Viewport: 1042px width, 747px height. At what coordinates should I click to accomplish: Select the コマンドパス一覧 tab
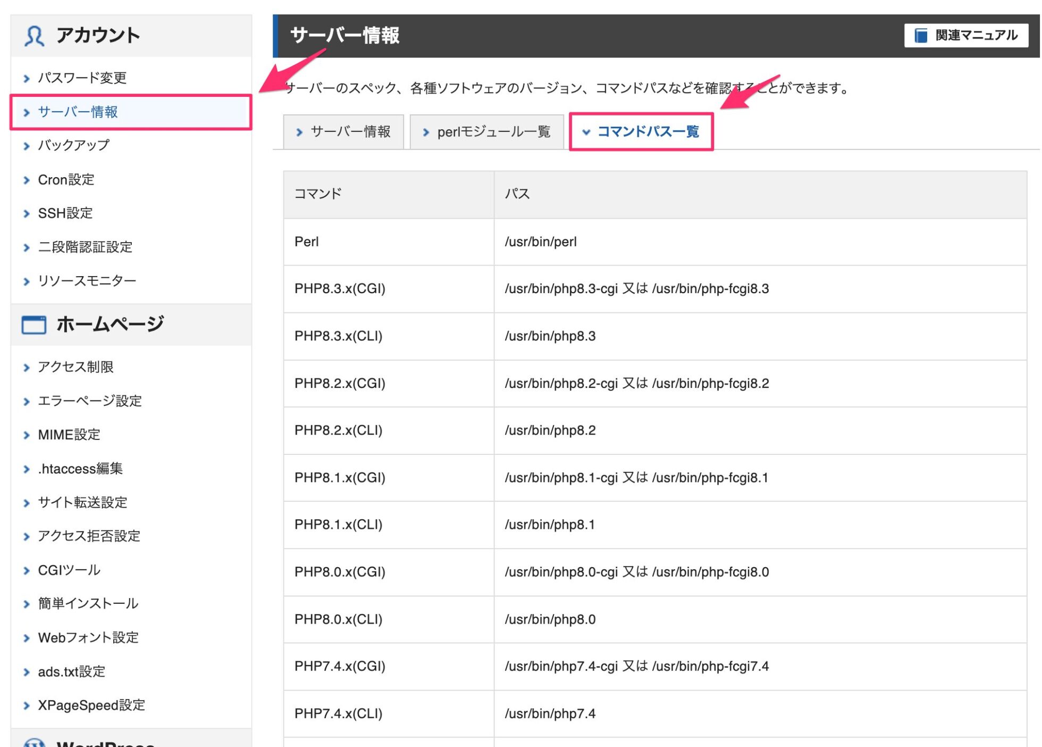click(x=641, y=132)
